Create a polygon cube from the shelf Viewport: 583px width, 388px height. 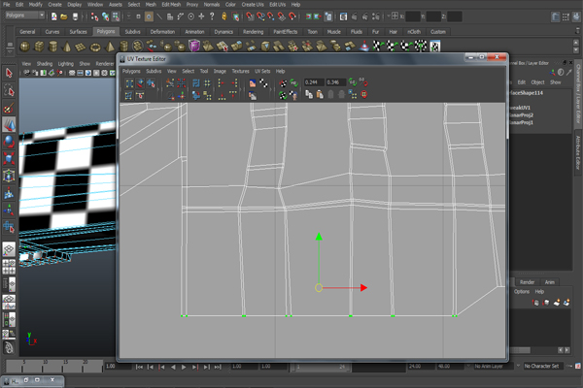coord(39,47)
